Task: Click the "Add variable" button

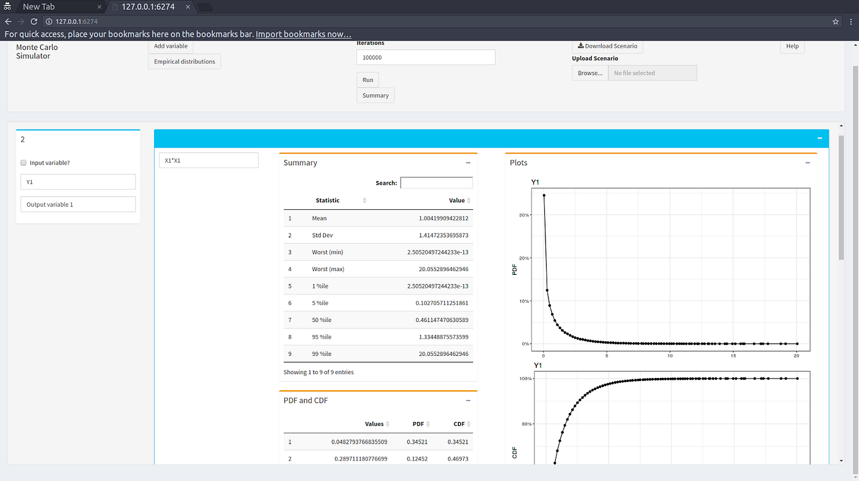Action: (x=170, y=45)
